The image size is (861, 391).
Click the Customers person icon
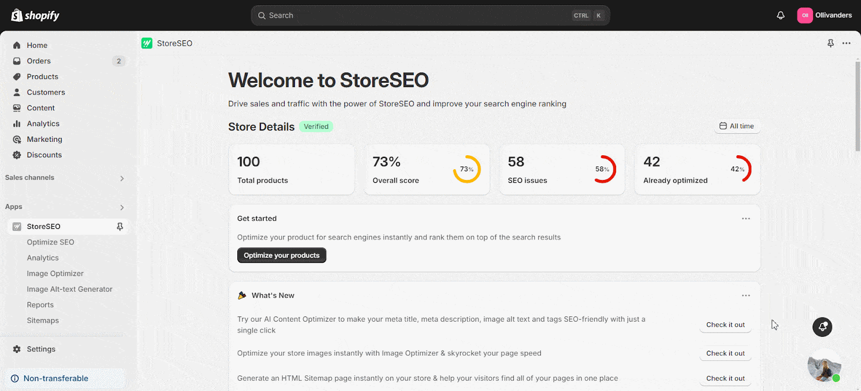(x=17, y=92)
